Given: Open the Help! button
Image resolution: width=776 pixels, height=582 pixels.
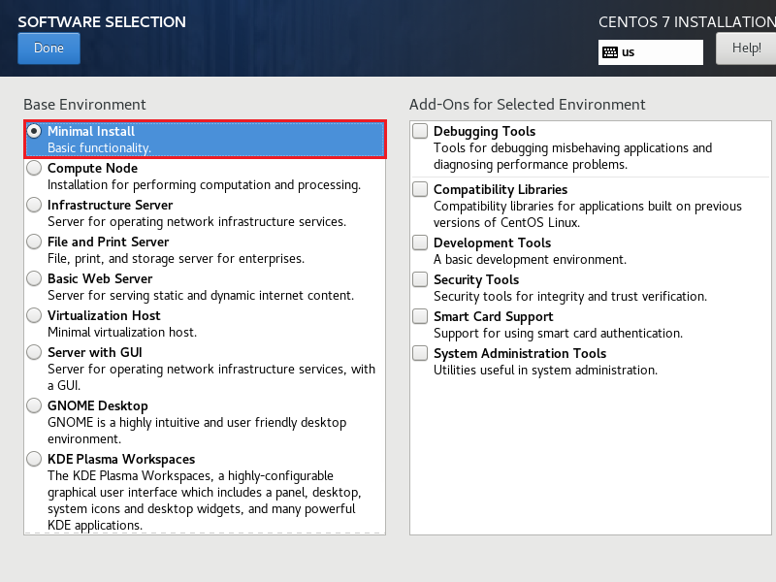Looking at the screenshot, I should pos(746,48).
